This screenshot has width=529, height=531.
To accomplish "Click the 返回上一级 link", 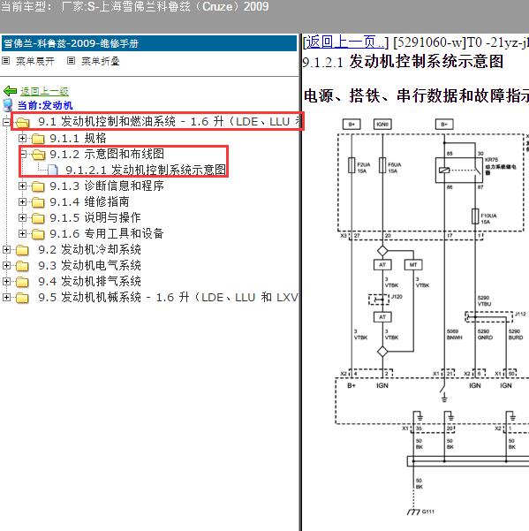I will coord(44,91).
